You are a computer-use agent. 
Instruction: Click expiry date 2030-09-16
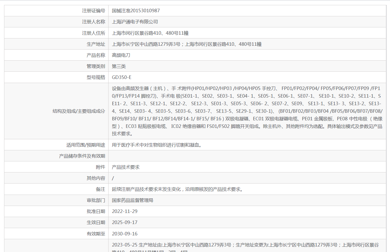pyautogui.click(x=125, y=234)
